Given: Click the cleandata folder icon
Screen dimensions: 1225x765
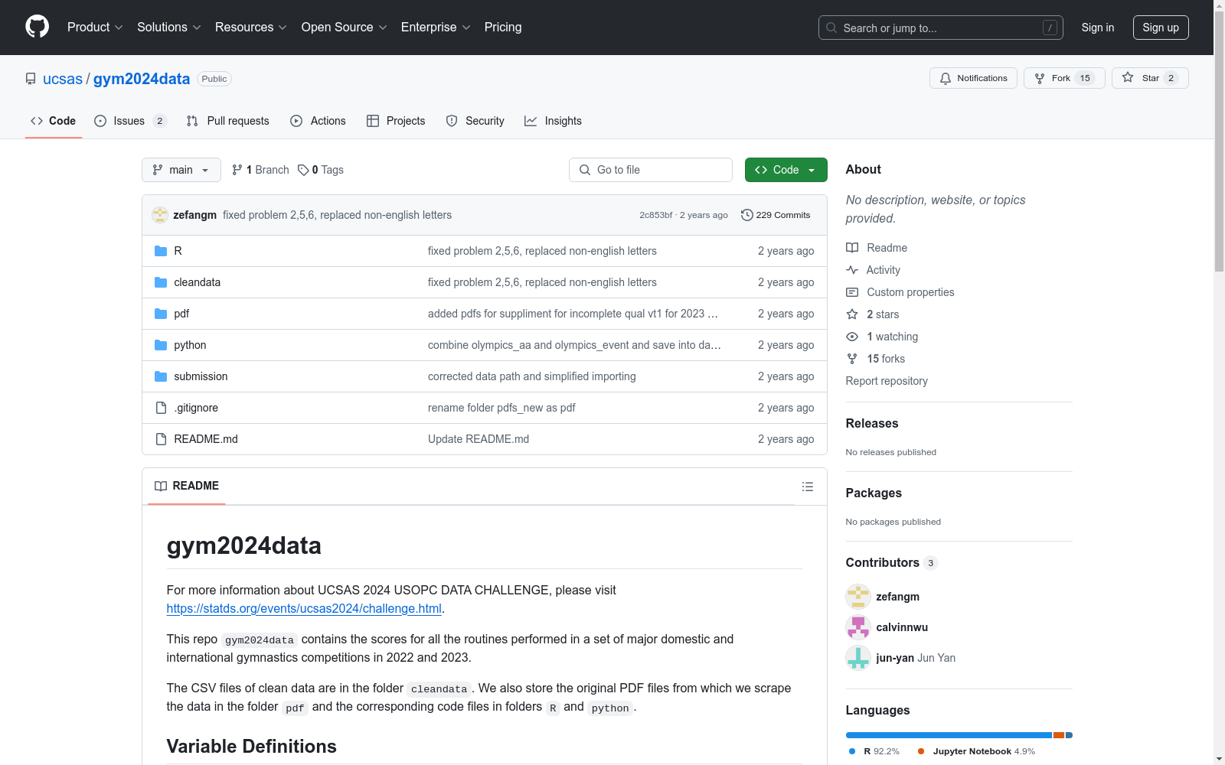Looking at the screenshot, I should click(161, 282).
